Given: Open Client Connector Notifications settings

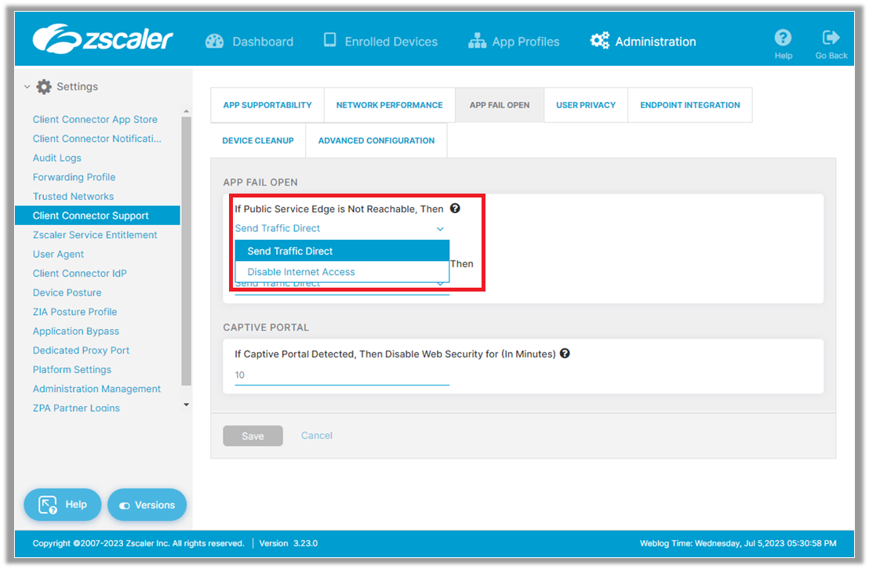Looking at the screenshot, I should [97, 139].
